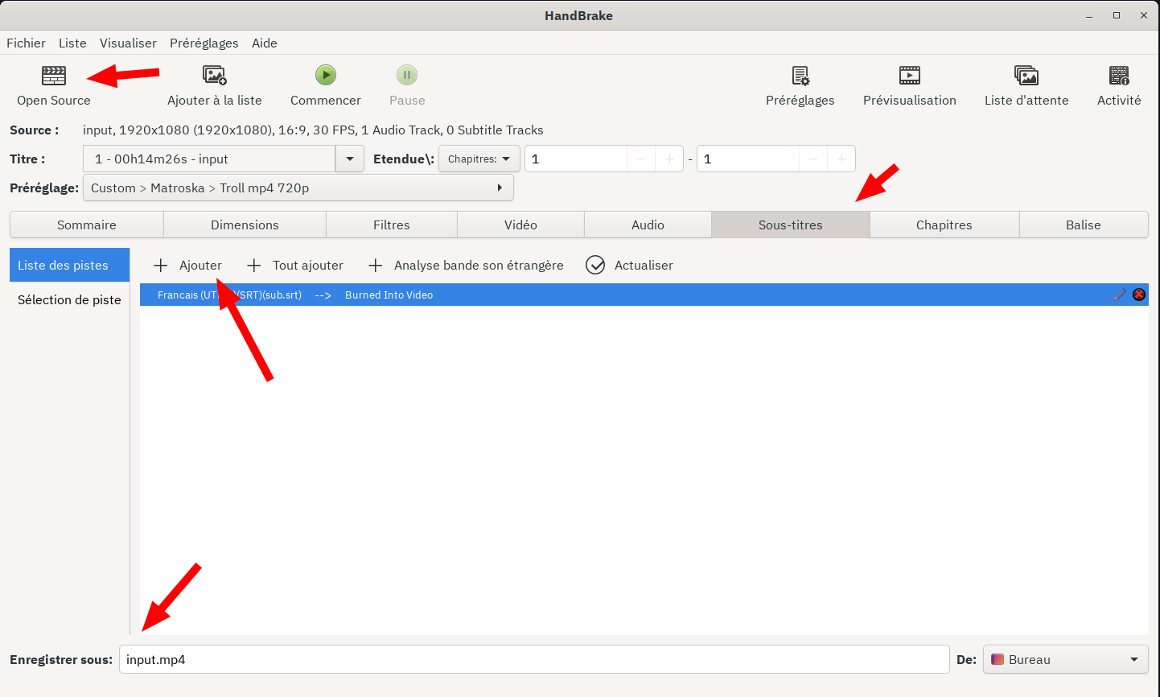
Task: Open the Préréglages toolbar icon
Action: click(800, 76)
